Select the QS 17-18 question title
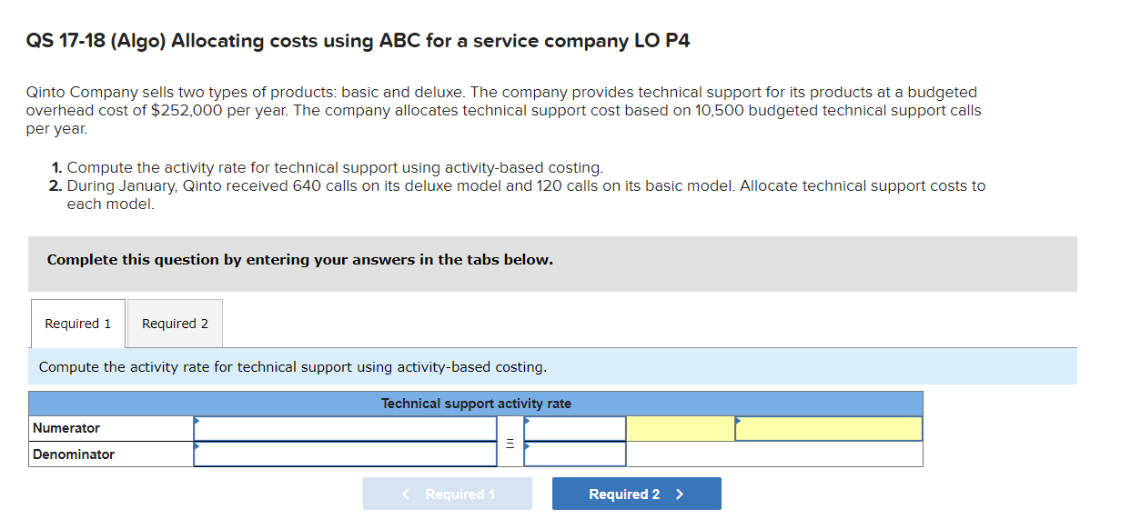The width and height of the screenshot is (1121, 529). click(x=359, y=40)
